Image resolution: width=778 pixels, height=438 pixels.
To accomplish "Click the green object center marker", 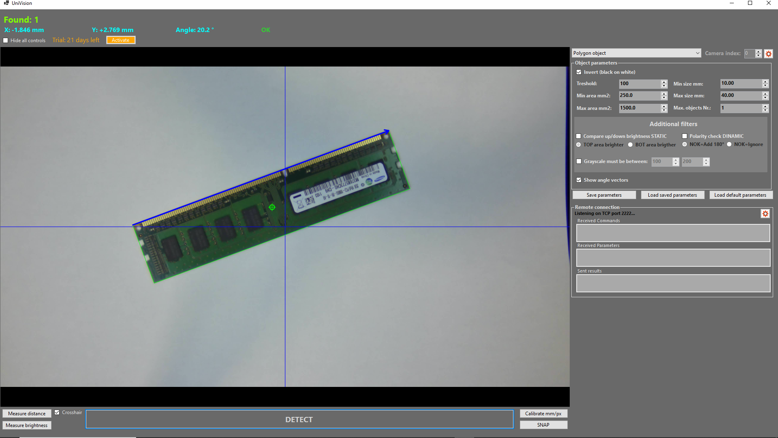I will (272, 207).
